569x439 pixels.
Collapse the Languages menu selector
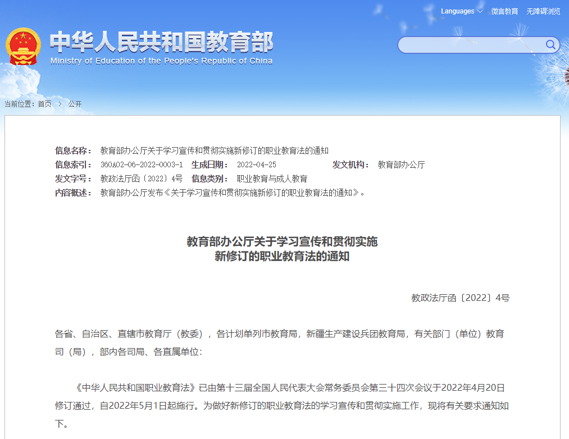pos(479,11)
